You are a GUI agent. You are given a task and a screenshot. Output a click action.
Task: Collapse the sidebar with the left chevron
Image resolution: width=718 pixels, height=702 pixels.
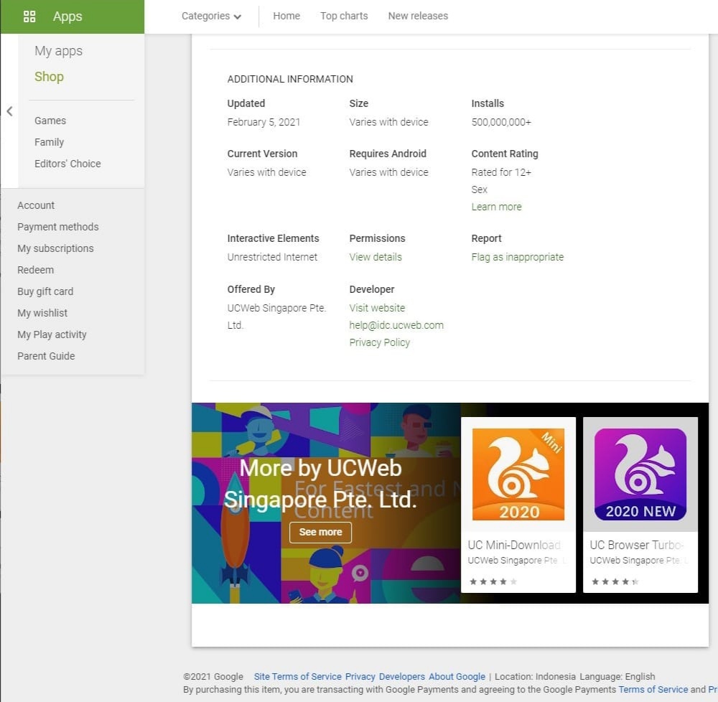pos(9,111)
